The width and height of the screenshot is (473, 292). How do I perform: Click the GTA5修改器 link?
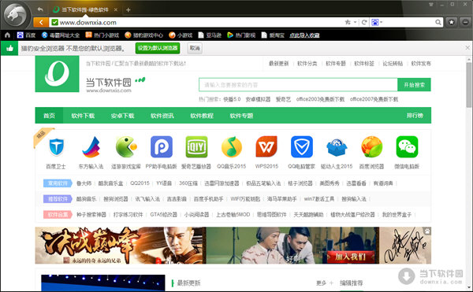pos(163,215)
